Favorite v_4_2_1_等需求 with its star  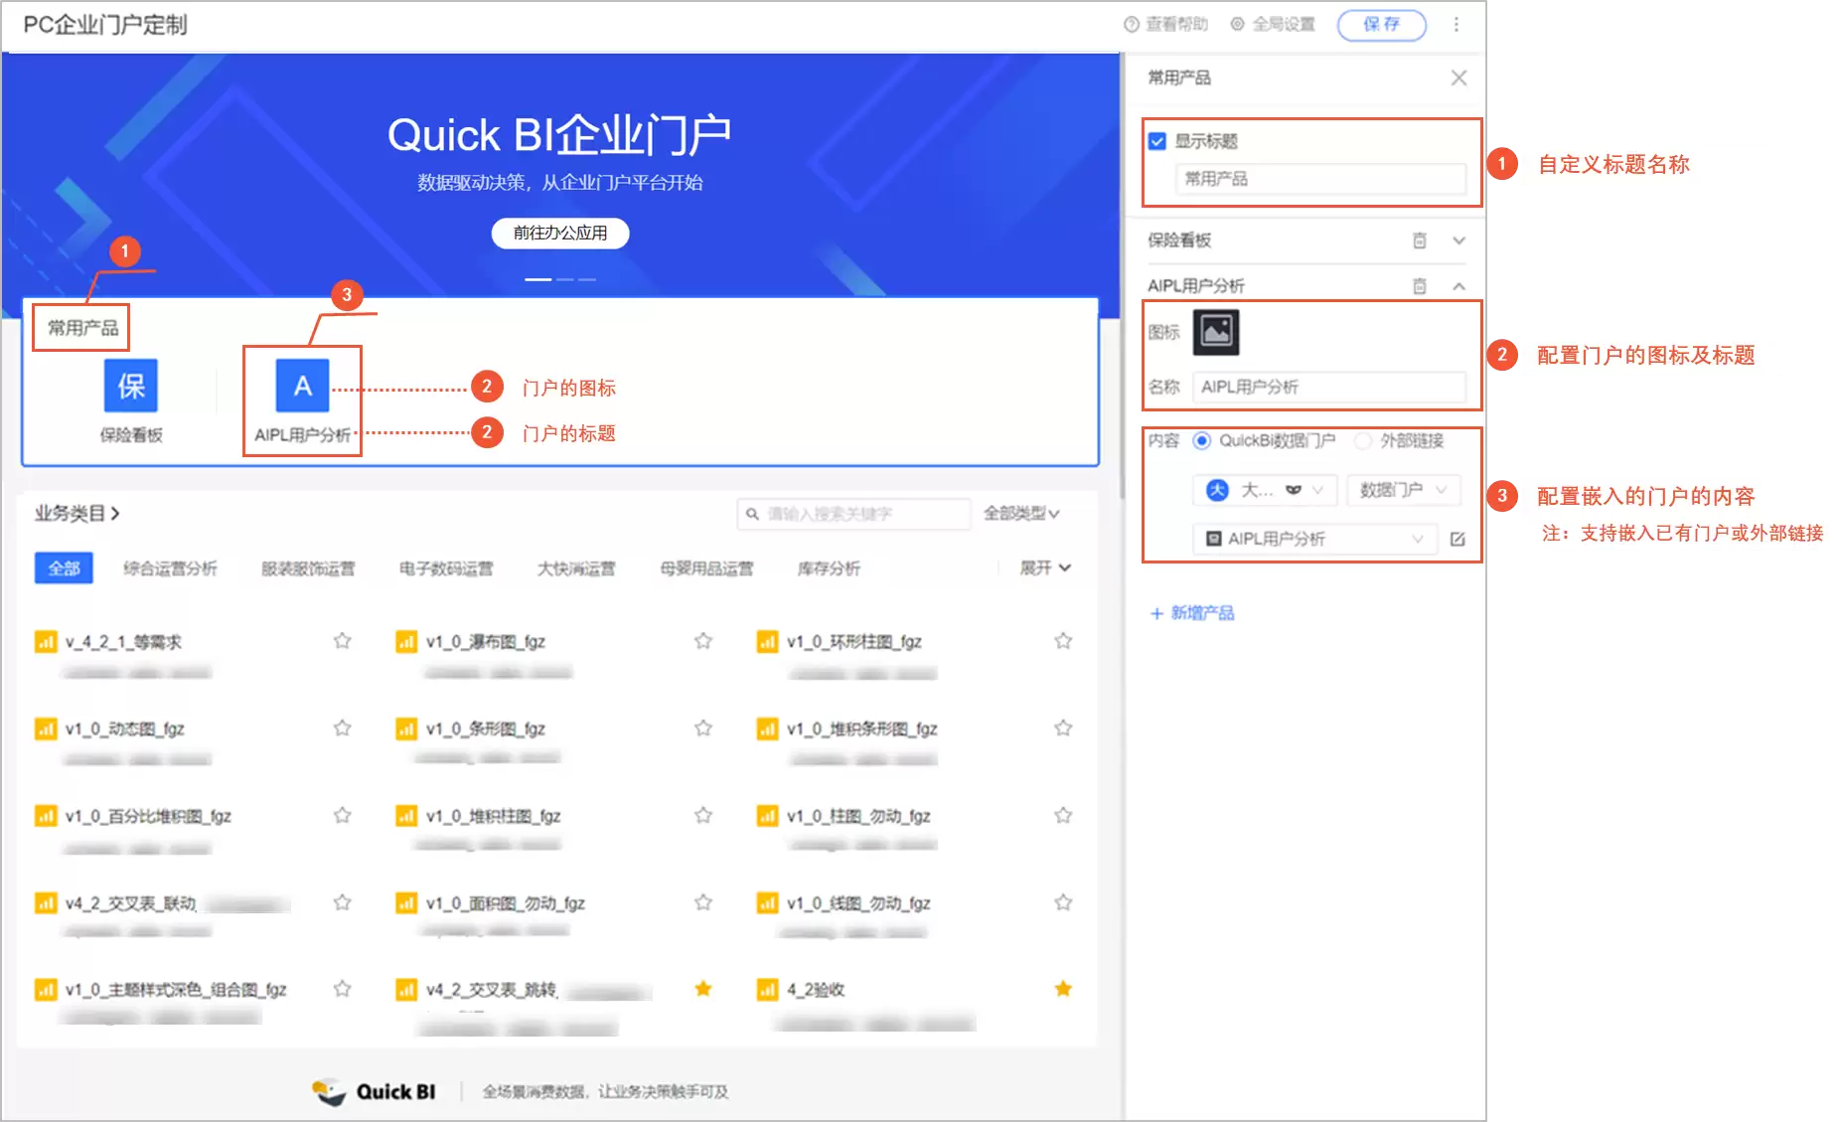point(343,641)
